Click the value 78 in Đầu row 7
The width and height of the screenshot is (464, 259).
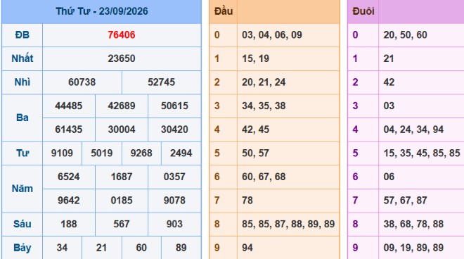pyautogui.click(x=247, y=201)
